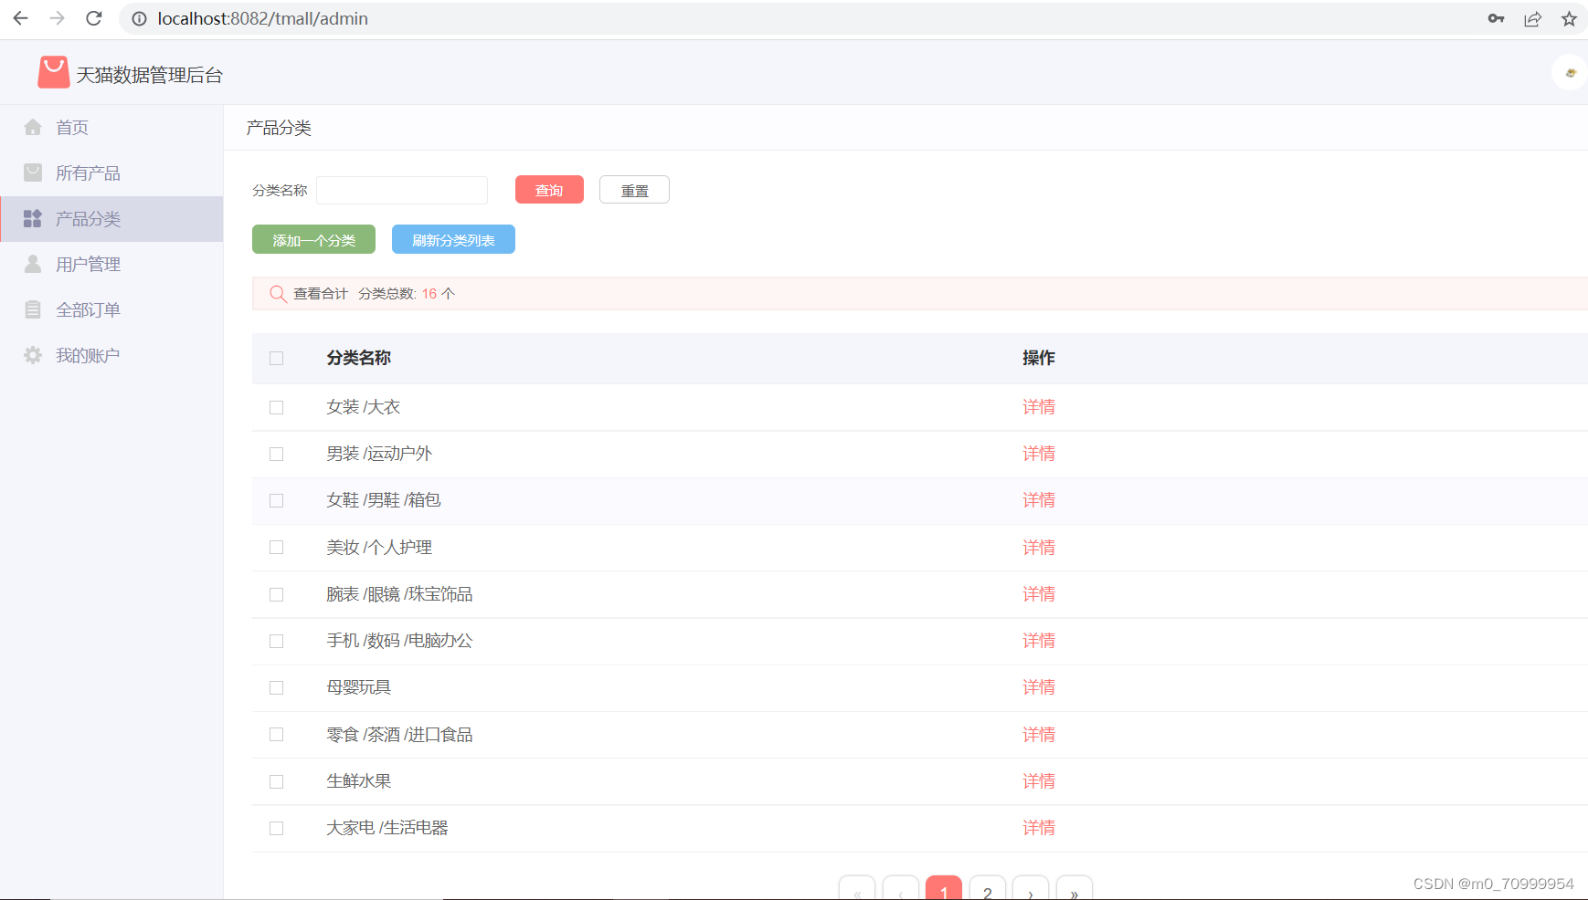Open 详情 for 腕表 /眼镜 /珠宝饰品

coord(1039,594)
